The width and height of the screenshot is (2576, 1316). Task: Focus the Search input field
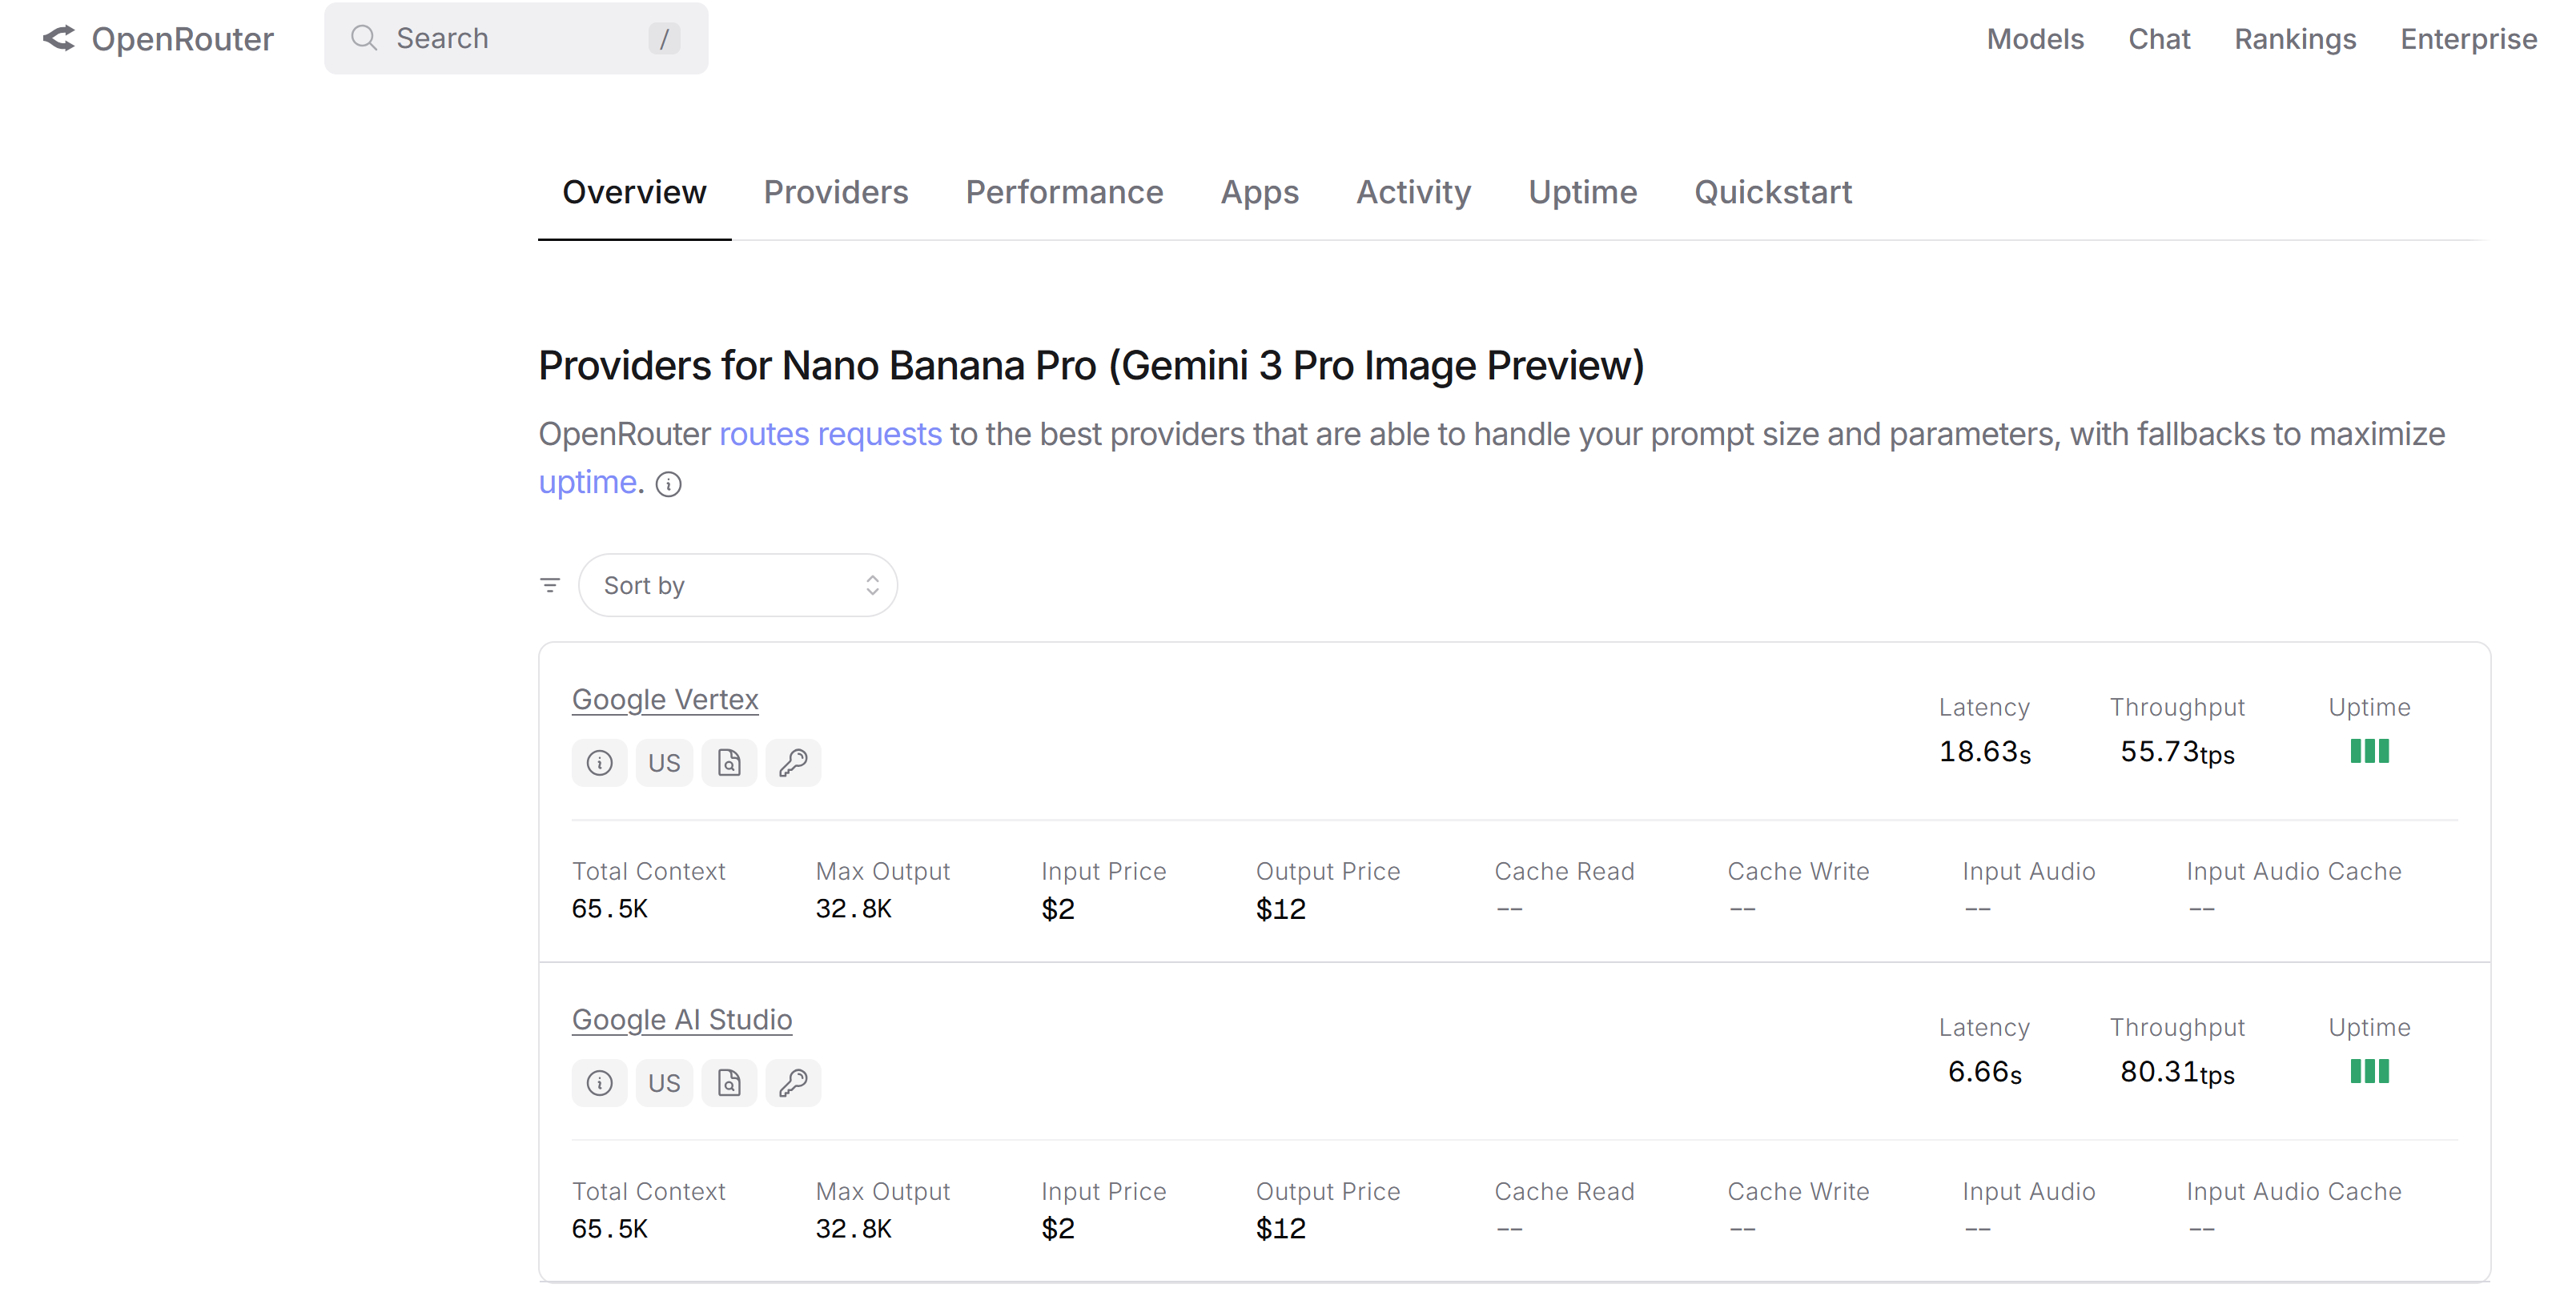pyautogui.click(x=516, y=38)
